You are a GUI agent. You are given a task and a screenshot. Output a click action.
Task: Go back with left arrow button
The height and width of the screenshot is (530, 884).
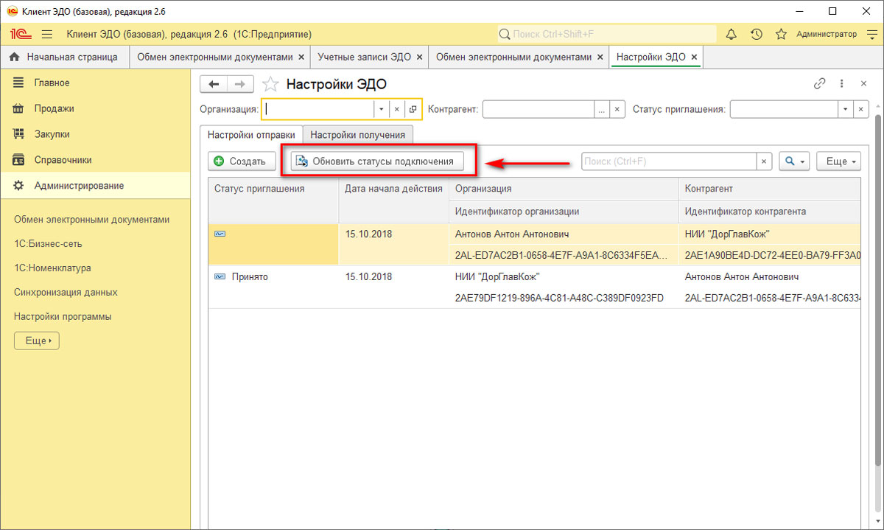(x=214, y=84)
